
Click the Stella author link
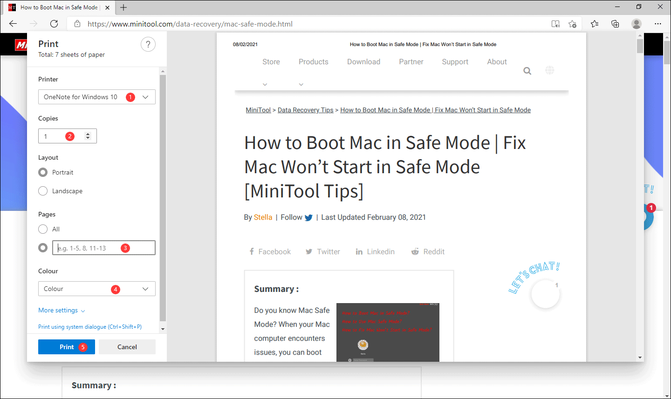263,217
